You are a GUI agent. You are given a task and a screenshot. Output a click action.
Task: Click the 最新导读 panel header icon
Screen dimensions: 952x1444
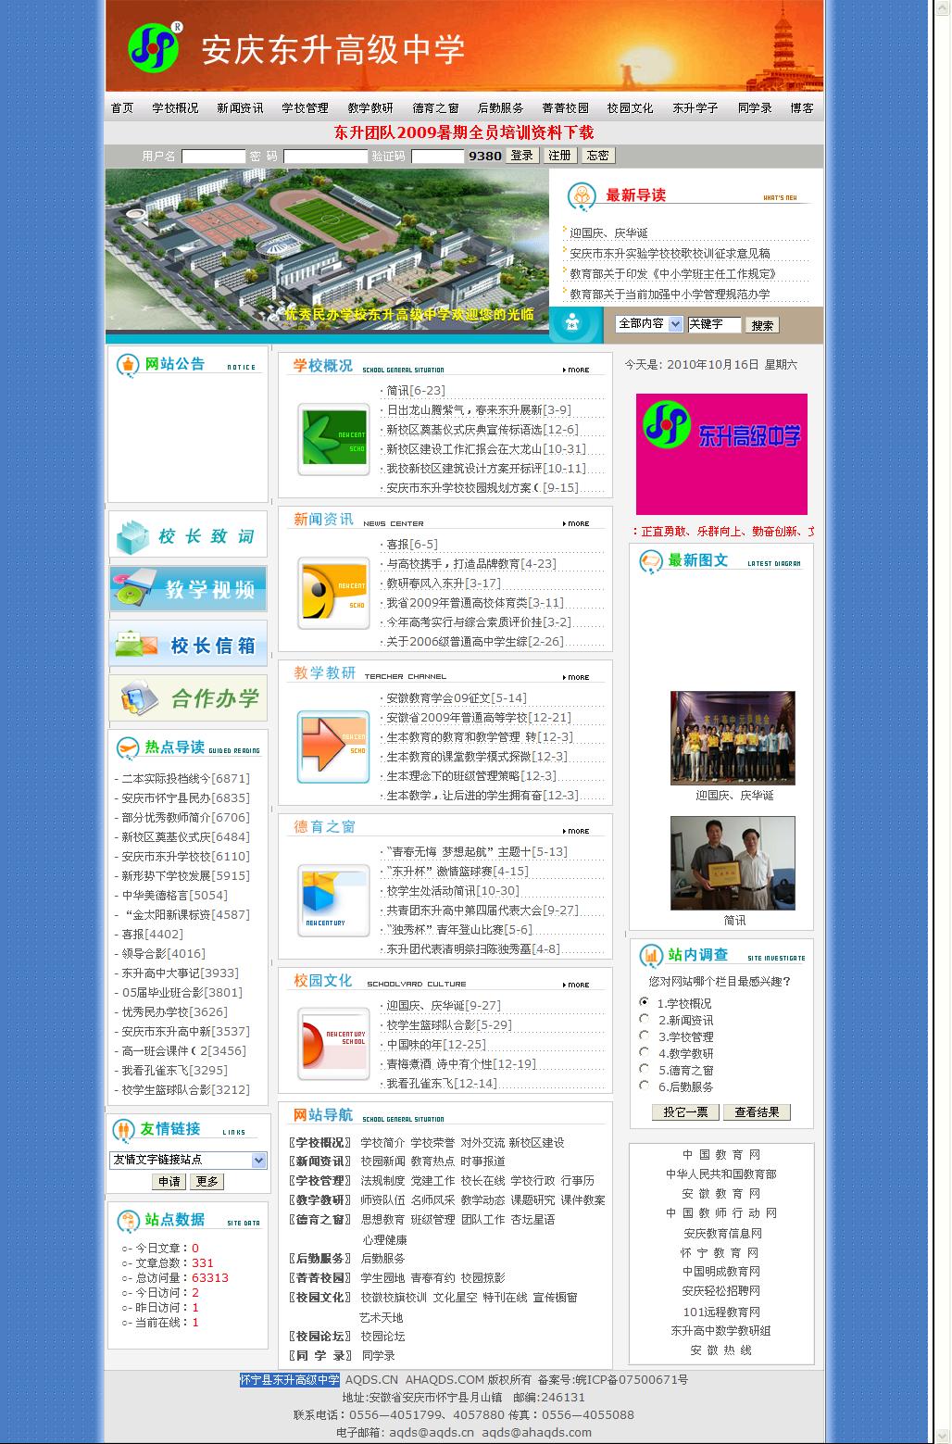[x=581, y=195]
